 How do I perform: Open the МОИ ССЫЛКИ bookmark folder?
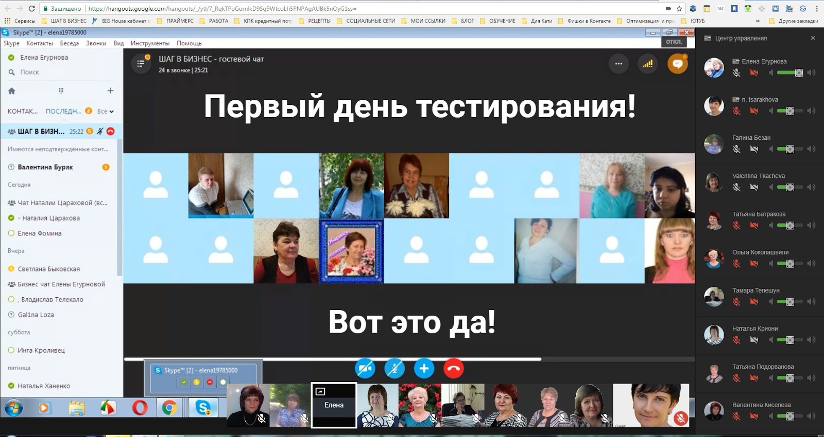pos(423,21)
